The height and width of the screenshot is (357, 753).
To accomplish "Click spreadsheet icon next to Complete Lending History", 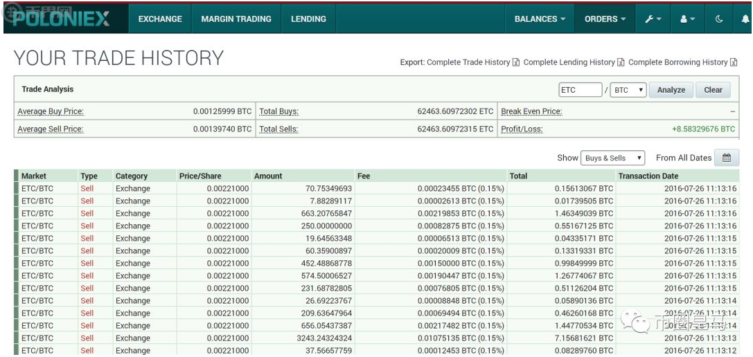I will click(621, 62).
